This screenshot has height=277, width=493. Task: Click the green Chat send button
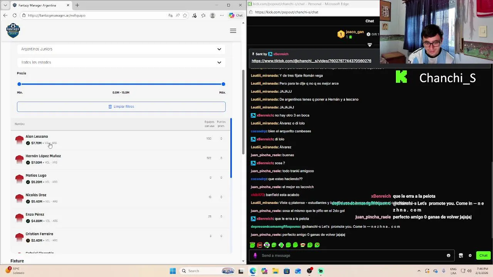click(x=483, y=255)
